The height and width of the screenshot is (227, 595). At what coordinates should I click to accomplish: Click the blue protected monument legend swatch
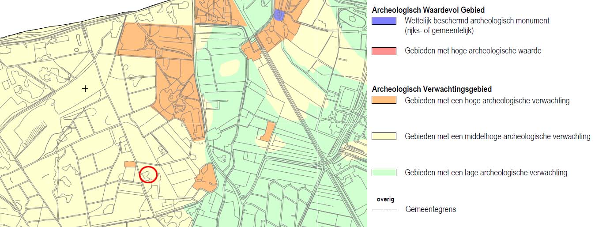point(384,20)
